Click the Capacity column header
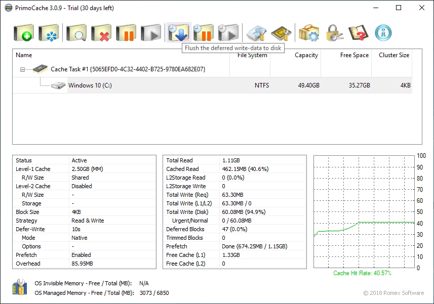 click(x=295, y=55)
